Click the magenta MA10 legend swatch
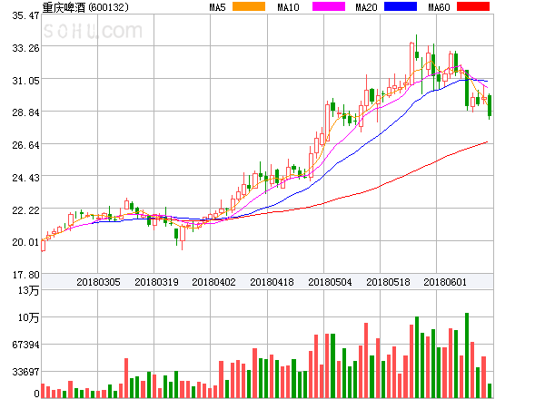Image resolution: width=545 pixels, height=399 pixels. [x=329, y=6]
